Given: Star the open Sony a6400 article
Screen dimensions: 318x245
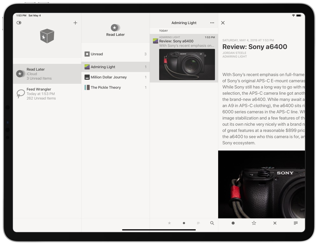Looking at the screenshot, I should point(254,223).
